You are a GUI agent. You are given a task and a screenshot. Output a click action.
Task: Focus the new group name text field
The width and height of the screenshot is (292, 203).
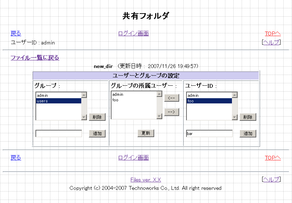point(59,134)
